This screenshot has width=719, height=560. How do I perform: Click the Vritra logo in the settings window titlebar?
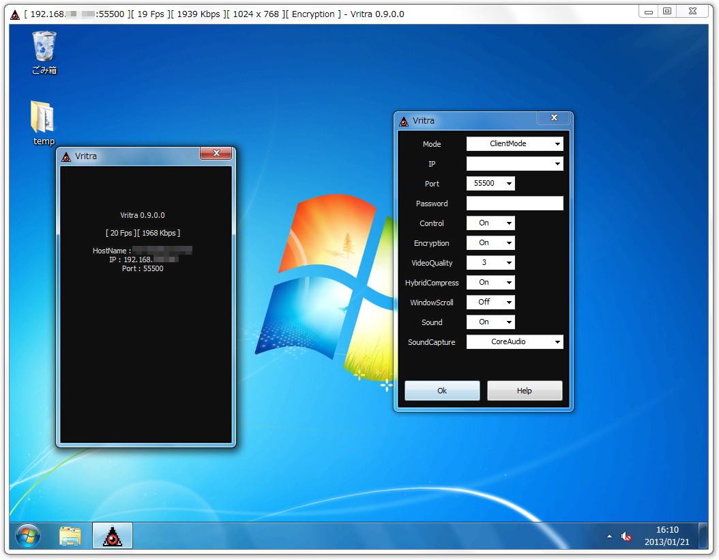pos(403,121)
